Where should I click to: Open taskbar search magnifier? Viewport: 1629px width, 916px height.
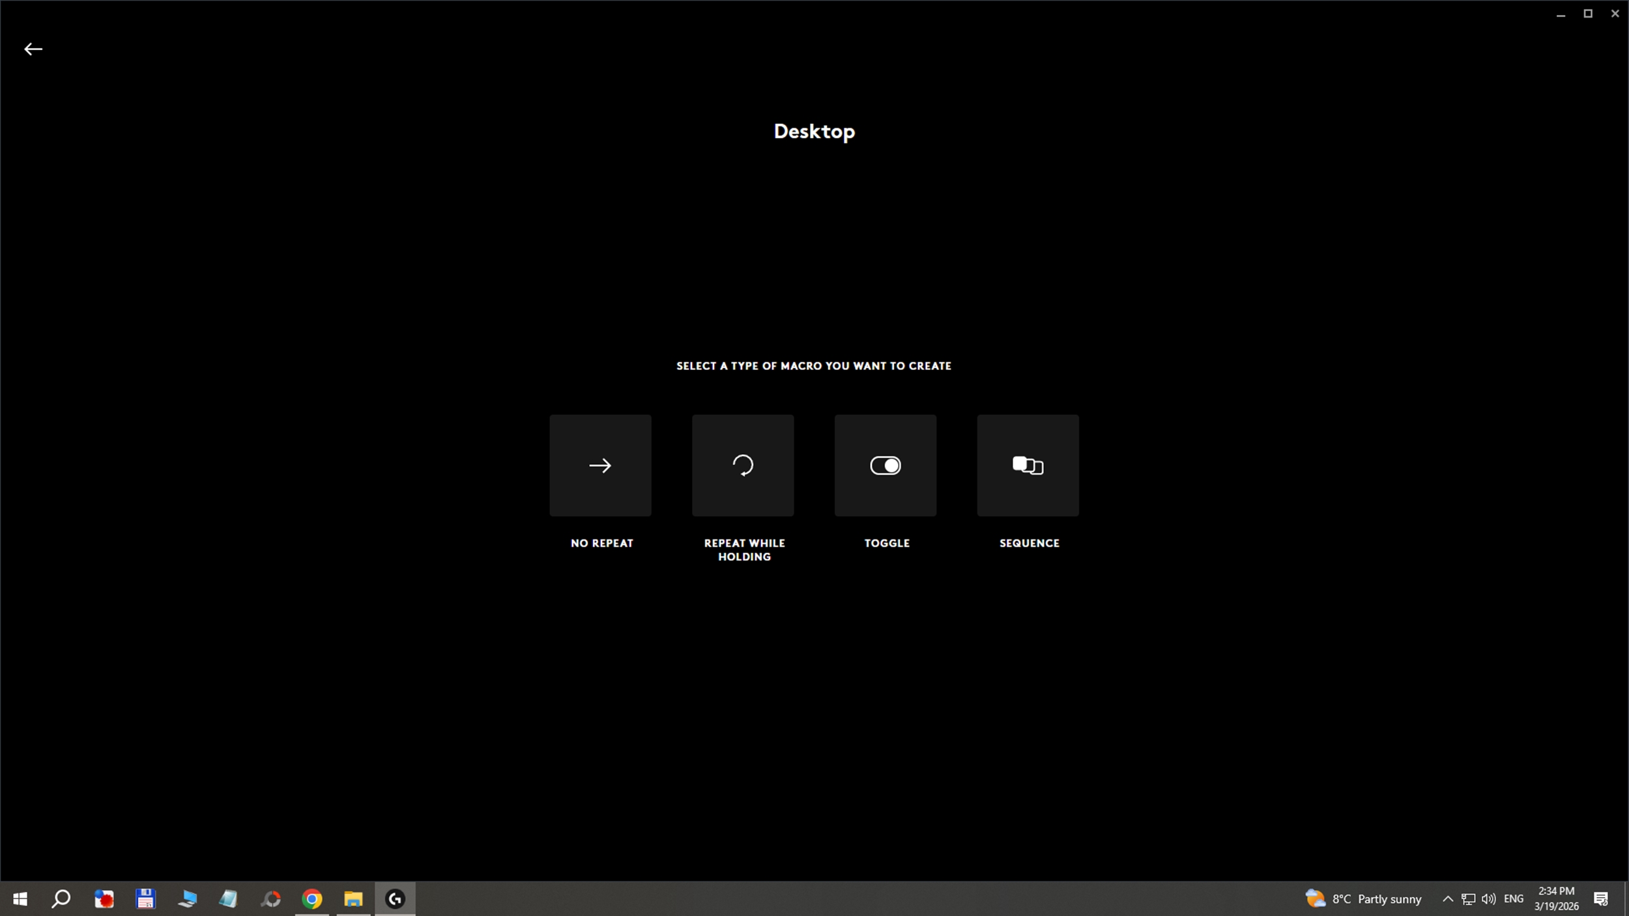pos(61,899)
